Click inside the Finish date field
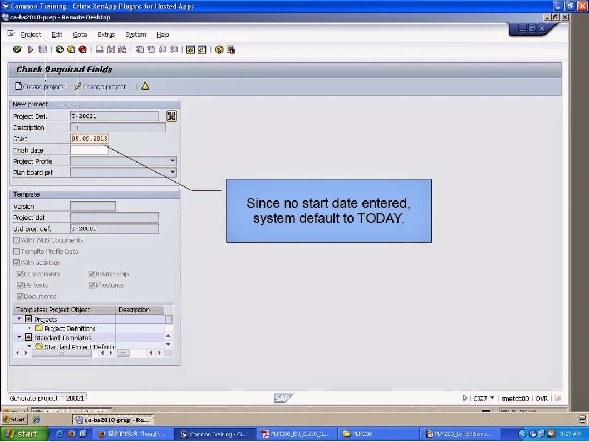The image size is (589, 442). pyautogui.click(x=89, y=150)
